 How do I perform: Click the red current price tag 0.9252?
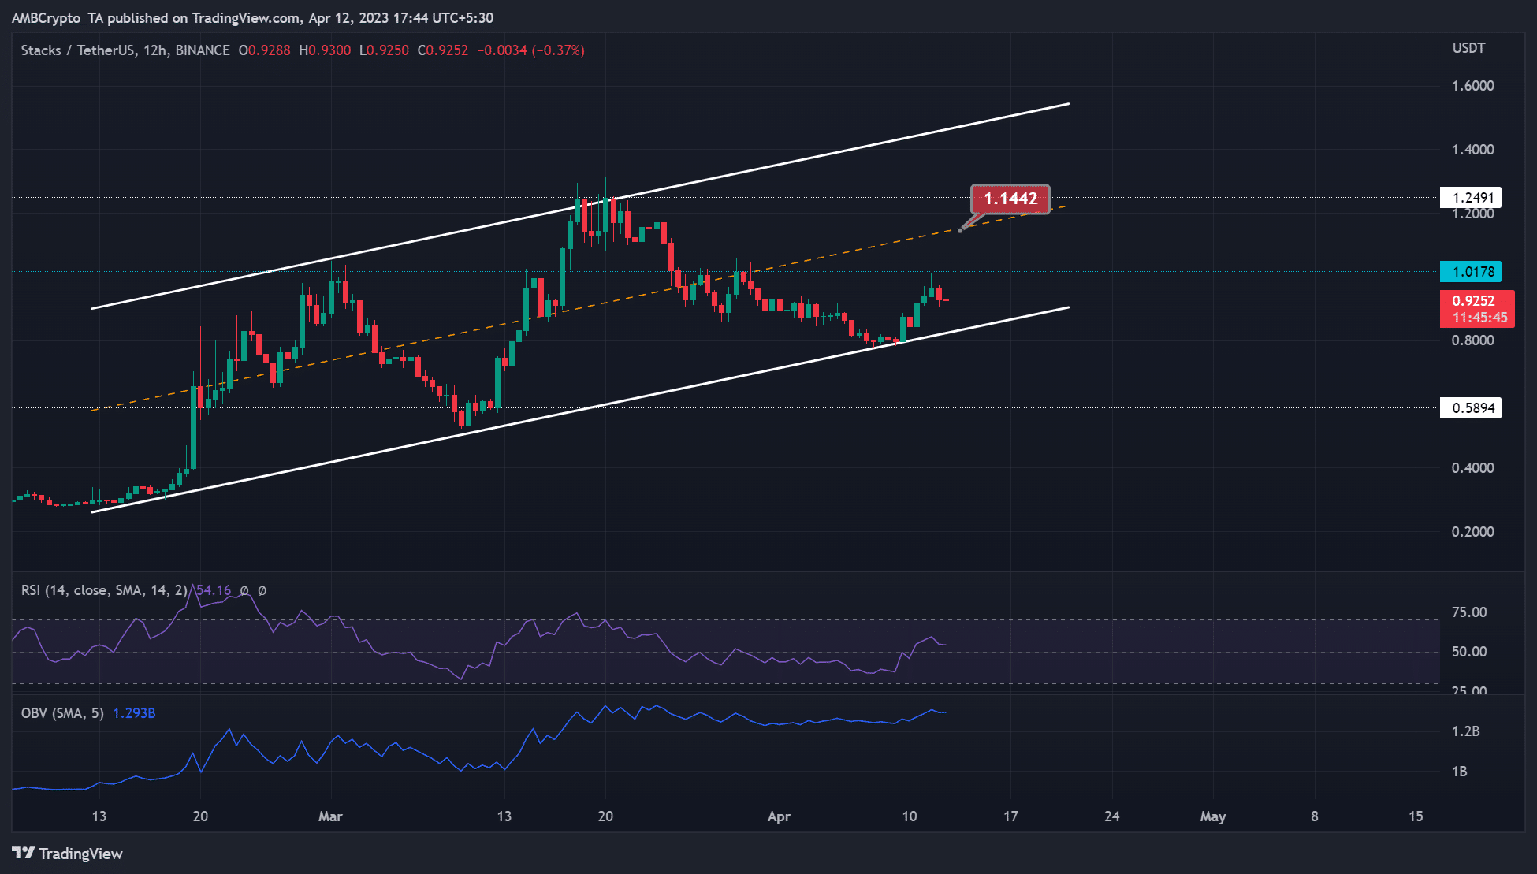click(1472, 301)
